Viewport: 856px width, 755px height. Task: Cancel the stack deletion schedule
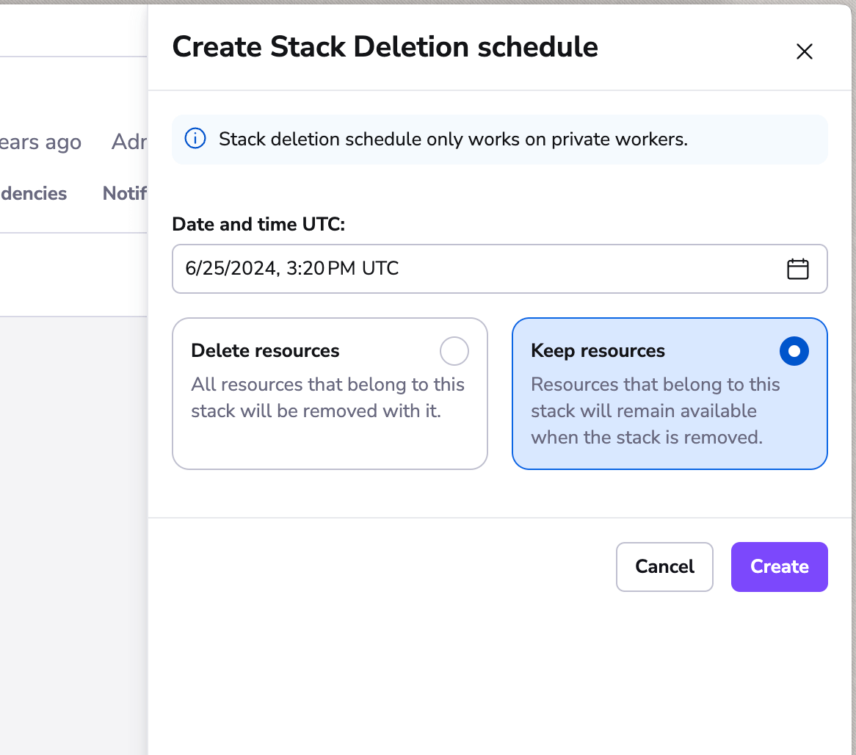664,566
